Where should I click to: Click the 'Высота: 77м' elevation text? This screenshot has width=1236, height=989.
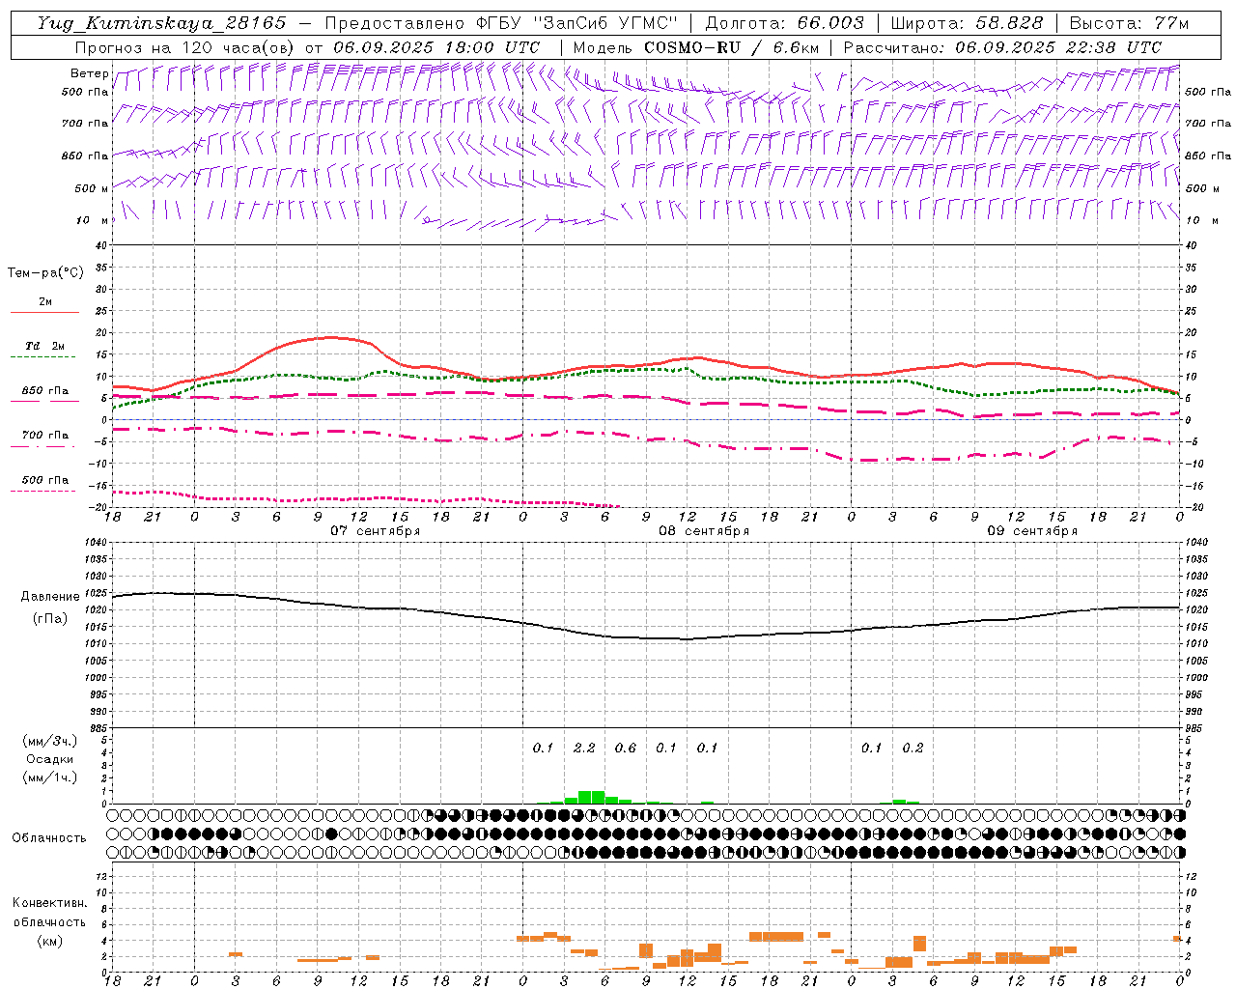point(1129,23)
